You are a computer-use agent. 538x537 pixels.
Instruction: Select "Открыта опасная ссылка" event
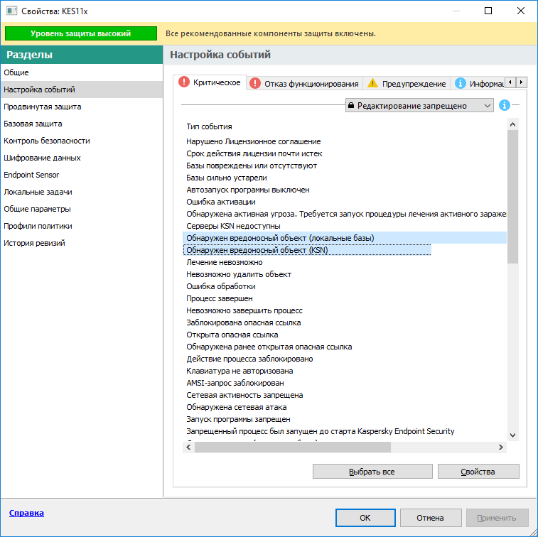click(x=345, y=335)
